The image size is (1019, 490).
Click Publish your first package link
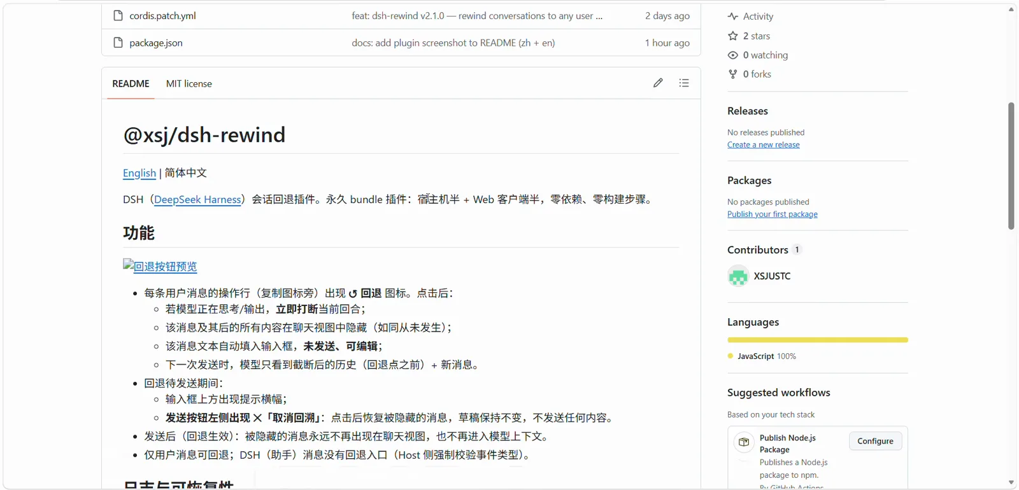[773, 214]
